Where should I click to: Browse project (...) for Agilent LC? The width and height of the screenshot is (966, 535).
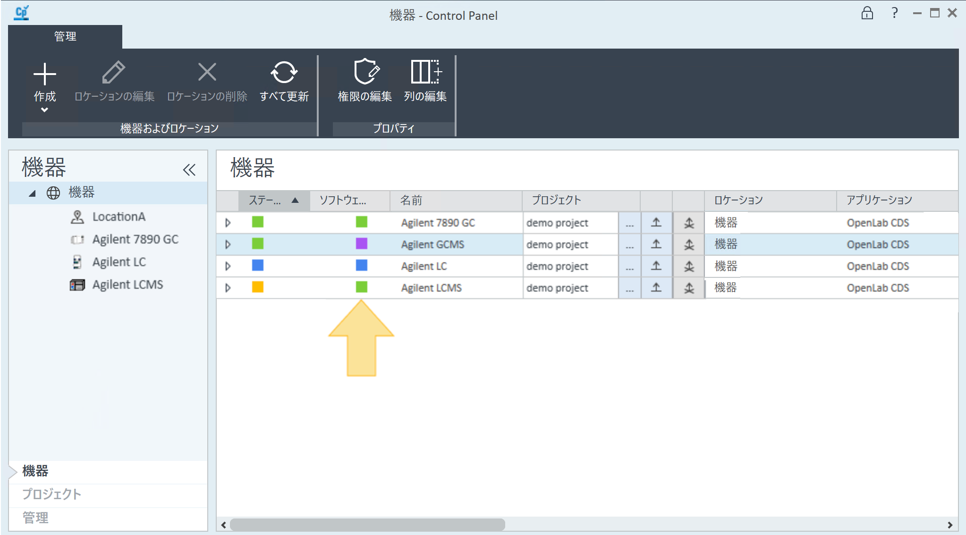(629, 266)
